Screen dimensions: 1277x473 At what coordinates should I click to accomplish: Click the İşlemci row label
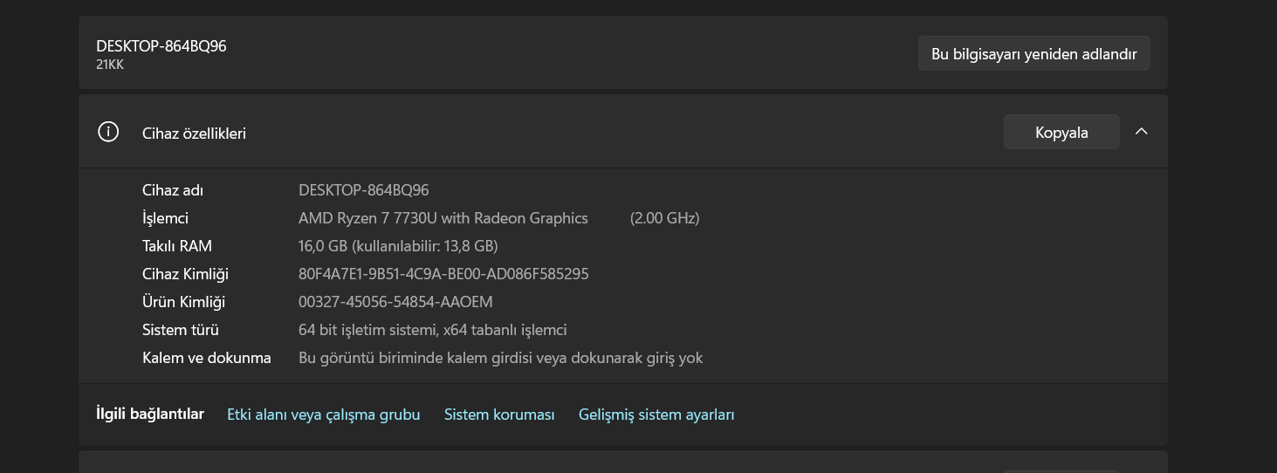pos(165,218)
